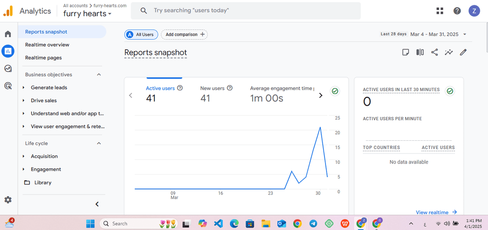Click ACTIVE USERS IN LAST 30 MINUTES label
The image size is (488, 230).
(x=401, y=90)
